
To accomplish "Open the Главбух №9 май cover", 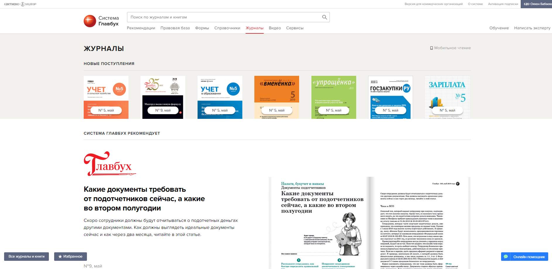I will (x=163, y=97).
